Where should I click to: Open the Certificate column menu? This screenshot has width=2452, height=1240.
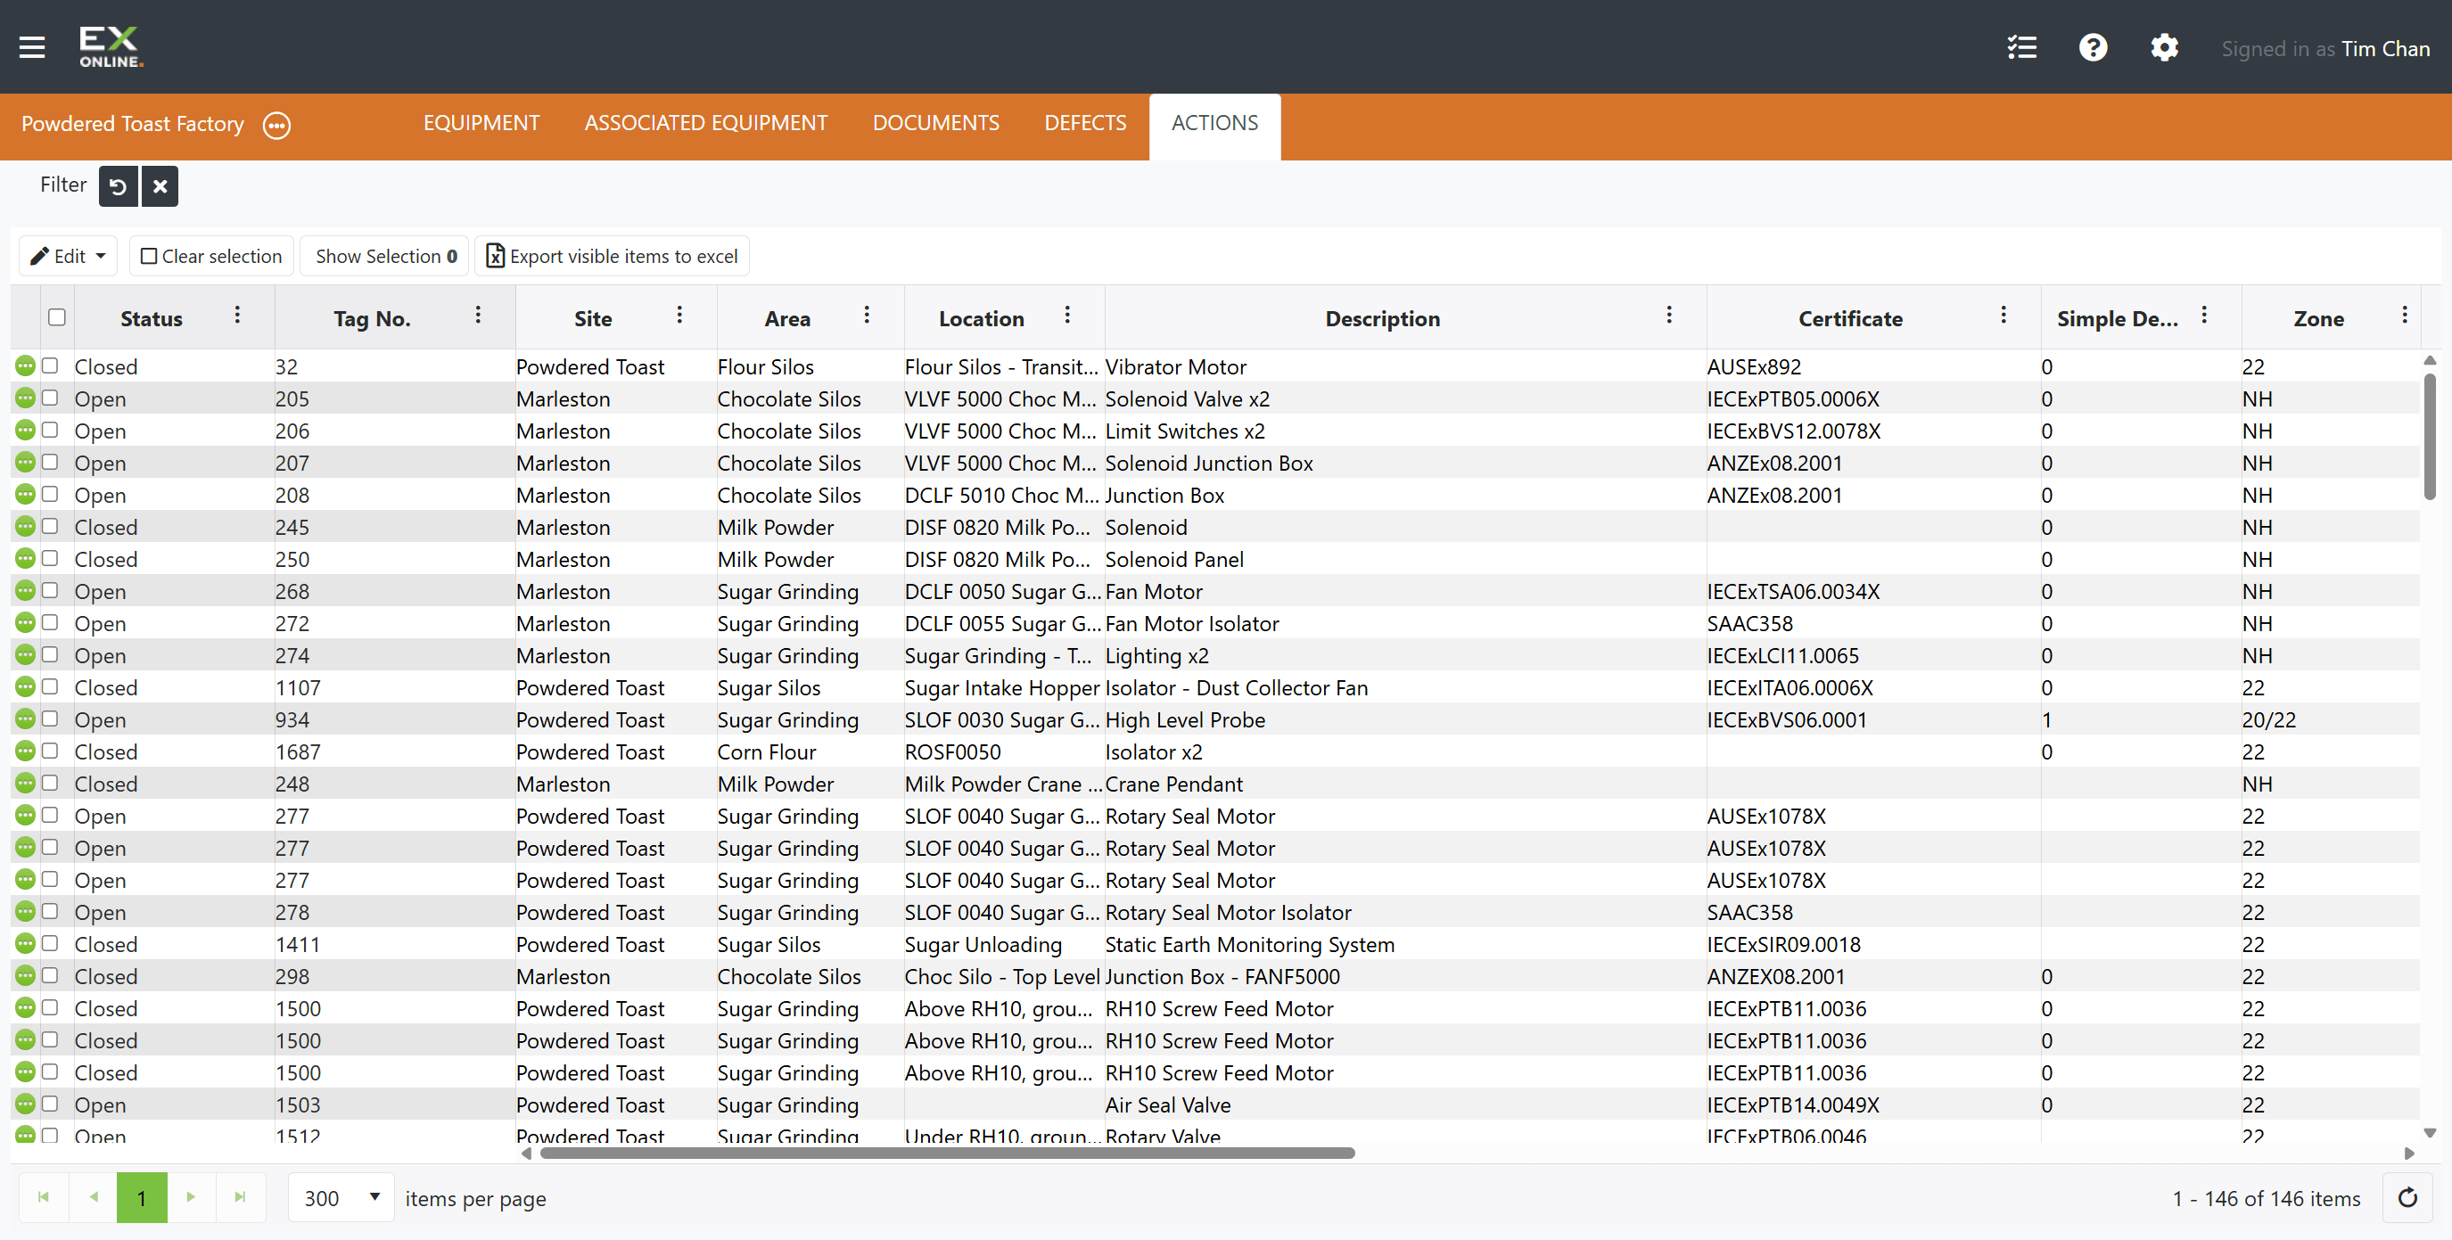pyautogui.click(x=2003, y=315)
